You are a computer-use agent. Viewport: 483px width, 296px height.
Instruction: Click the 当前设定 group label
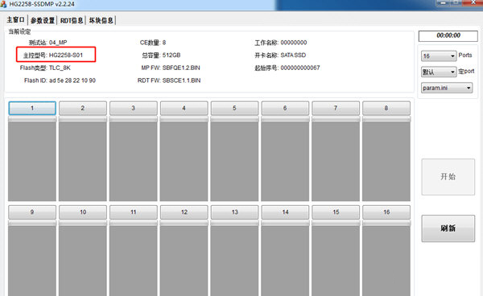pyautogui.click(x=19, y=31)
